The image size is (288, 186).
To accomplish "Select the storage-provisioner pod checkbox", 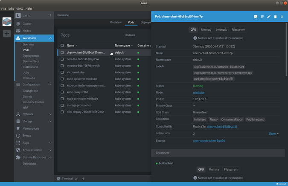I will [x=62, y=105].
